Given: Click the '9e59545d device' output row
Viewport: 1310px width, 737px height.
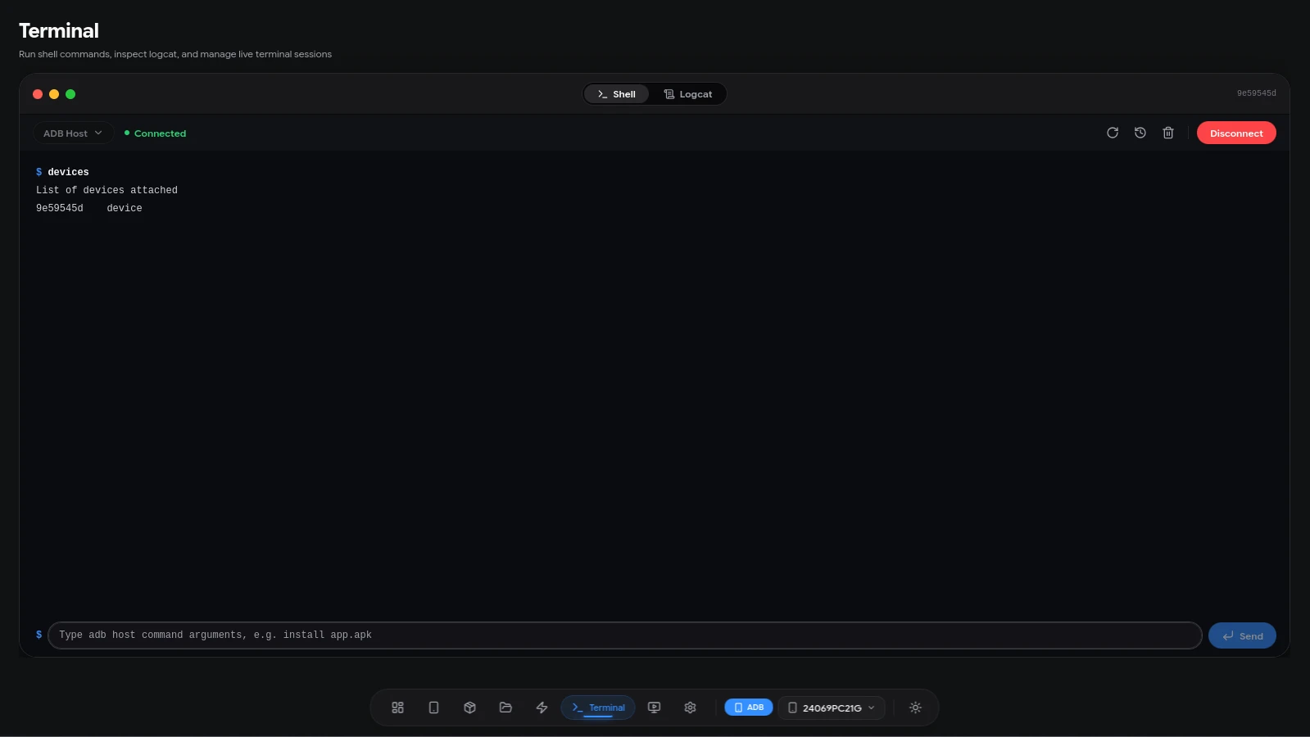Looking at the screenshot, I should (x=89, y=208).
